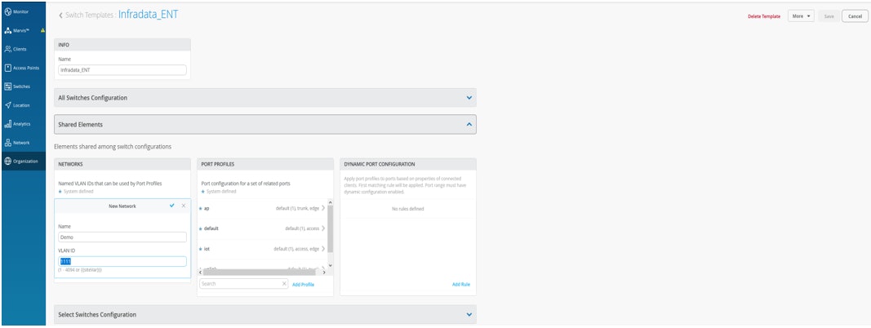Click the Add Profile link
This screenshot has width=871, height=328.
coord(303,284)
